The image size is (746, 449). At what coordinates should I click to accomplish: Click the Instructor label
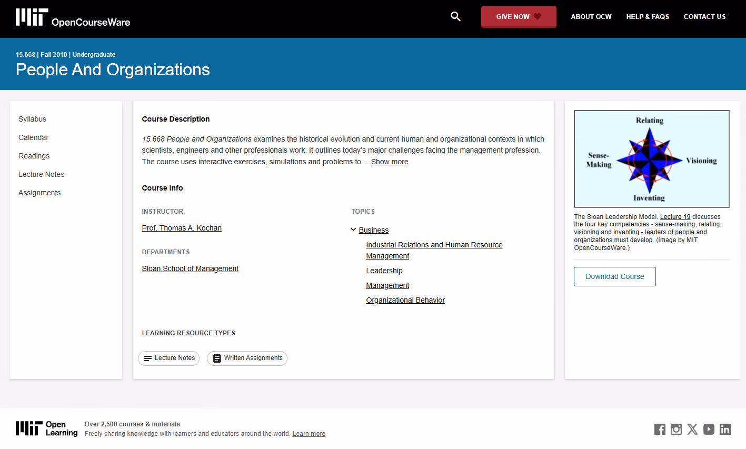pos(163,212)
